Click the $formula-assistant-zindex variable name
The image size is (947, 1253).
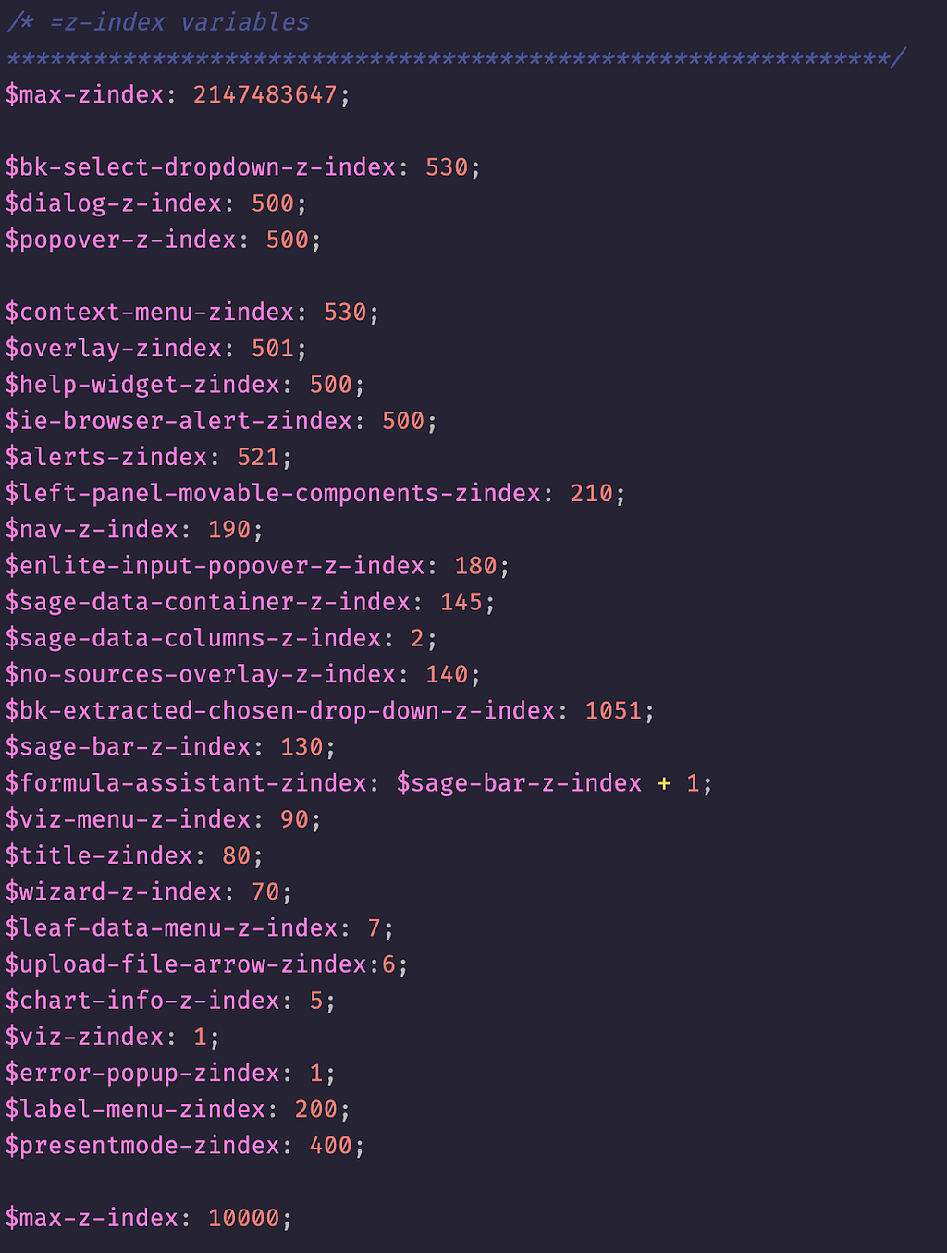[x=186, y=783]
